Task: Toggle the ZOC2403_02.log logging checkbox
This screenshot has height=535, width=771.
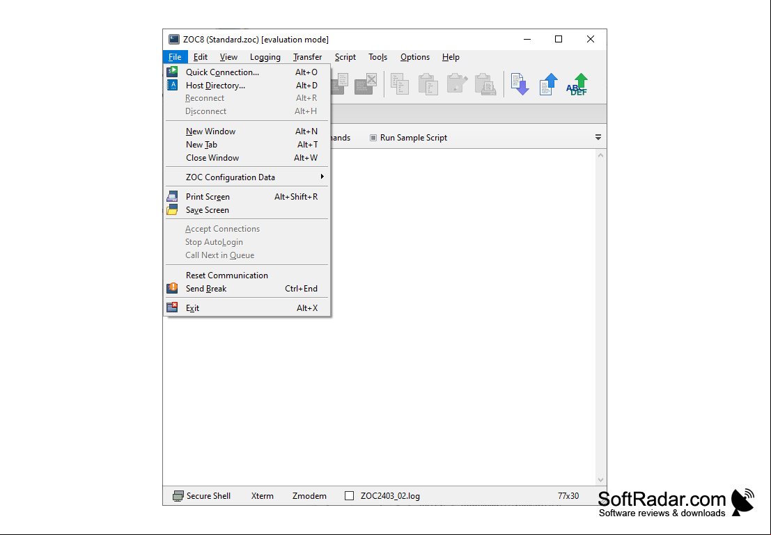Action: [349, 496]
